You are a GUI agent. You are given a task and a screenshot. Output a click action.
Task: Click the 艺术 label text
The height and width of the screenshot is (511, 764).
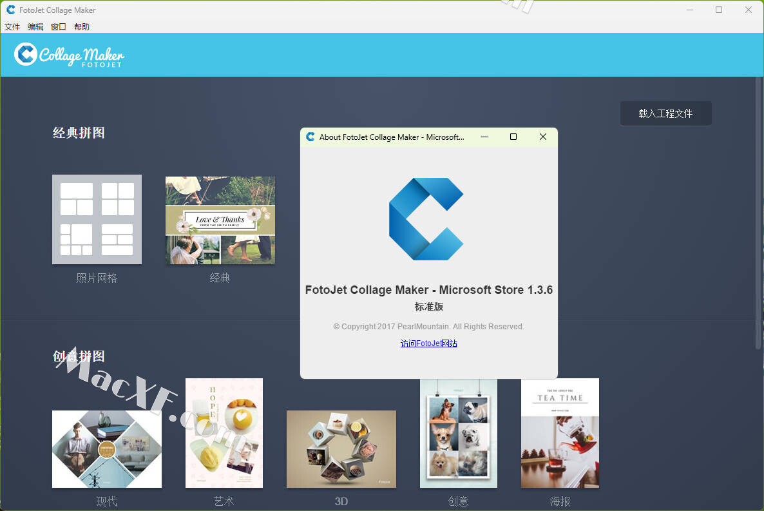coord(224,501)
